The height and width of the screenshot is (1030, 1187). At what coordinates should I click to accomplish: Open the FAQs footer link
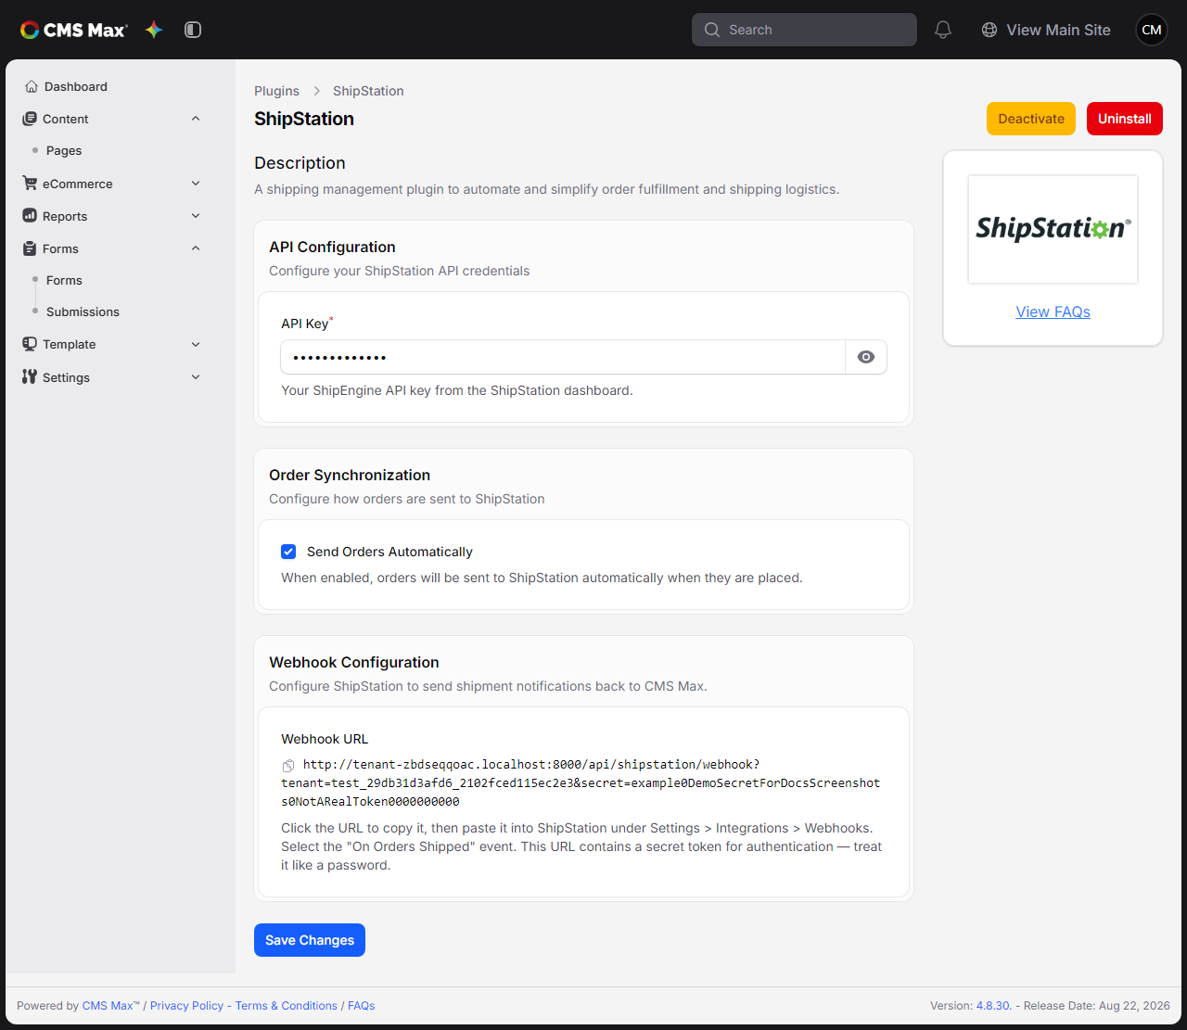coord(362,1006)
